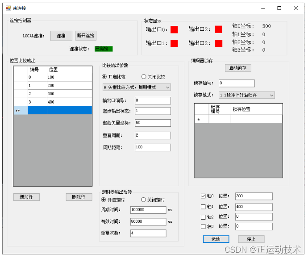Check the 轴2 checkbox
The image size is (308, 258).
pyautogui.click(x=203, y=217)
